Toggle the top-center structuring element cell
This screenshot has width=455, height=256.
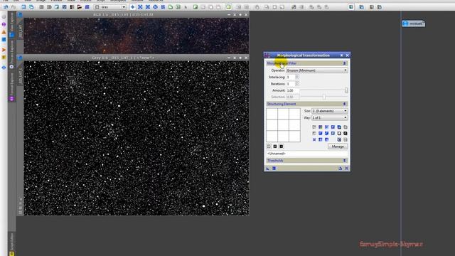pyautogui.click(x=283, y=114)
